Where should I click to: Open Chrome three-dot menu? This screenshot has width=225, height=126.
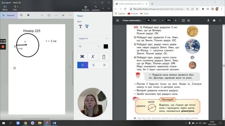pos(222,9)
